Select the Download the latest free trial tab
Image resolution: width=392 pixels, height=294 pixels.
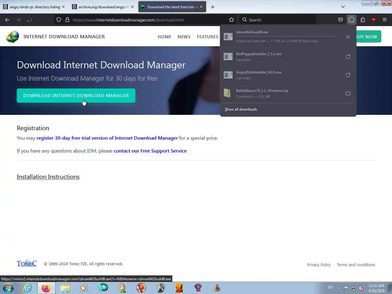click(x=172, y=7)
